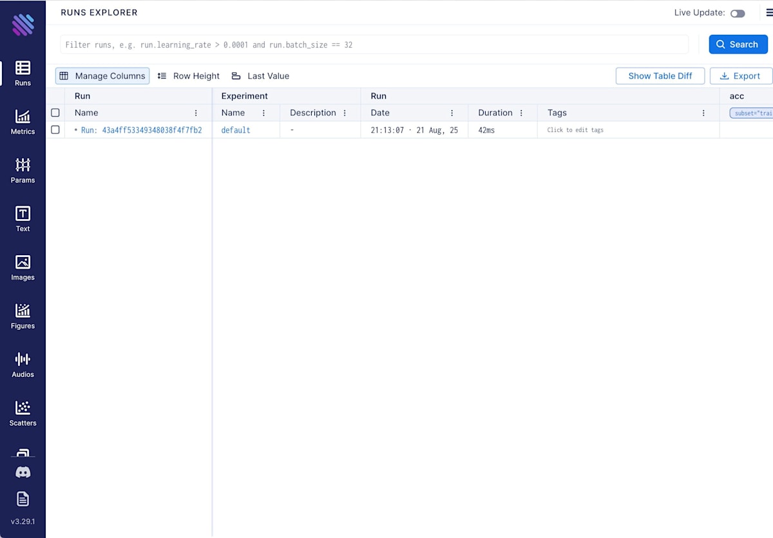Click the Experiment column group header
This screenshot has width=773, height=538.
click(x=244, y=96)
